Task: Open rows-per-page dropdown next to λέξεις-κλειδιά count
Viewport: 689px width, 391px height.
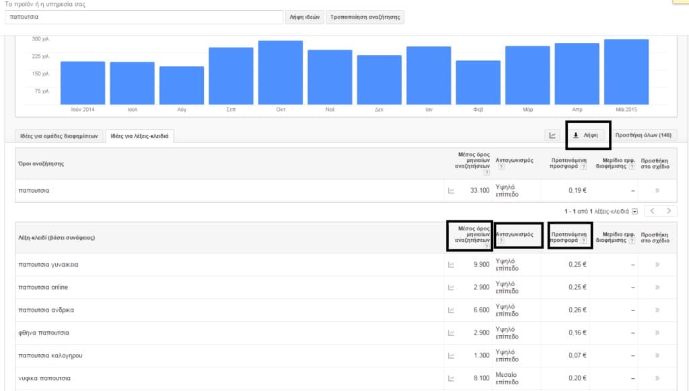Action: [x=634, y=212]
